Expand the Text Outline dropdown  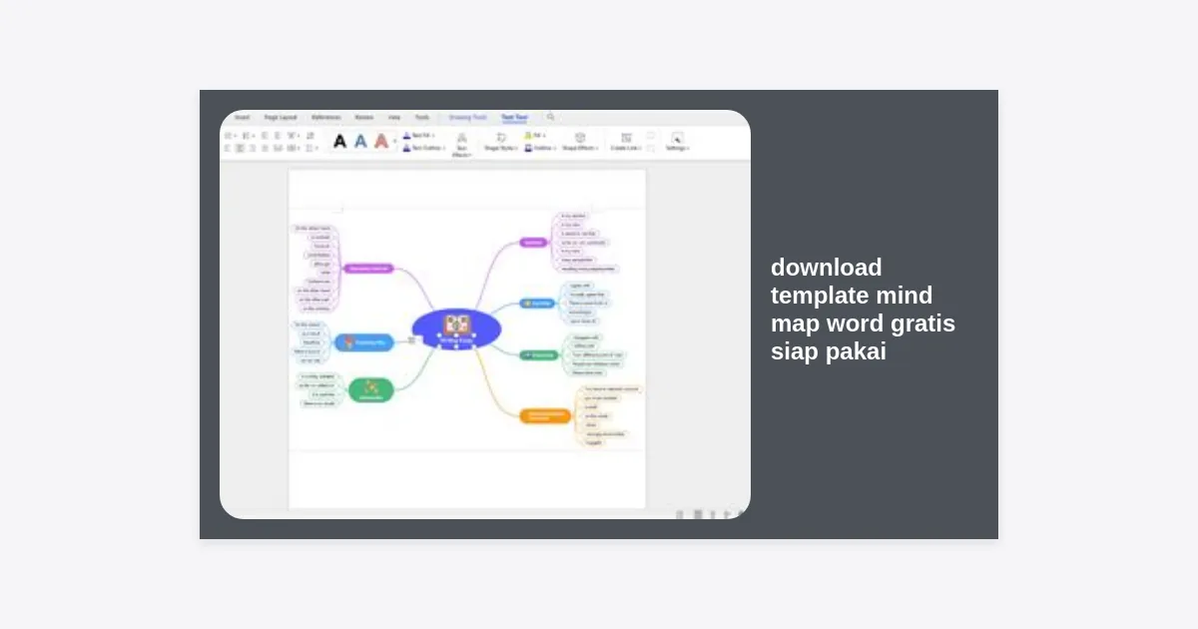click(422, 148)
